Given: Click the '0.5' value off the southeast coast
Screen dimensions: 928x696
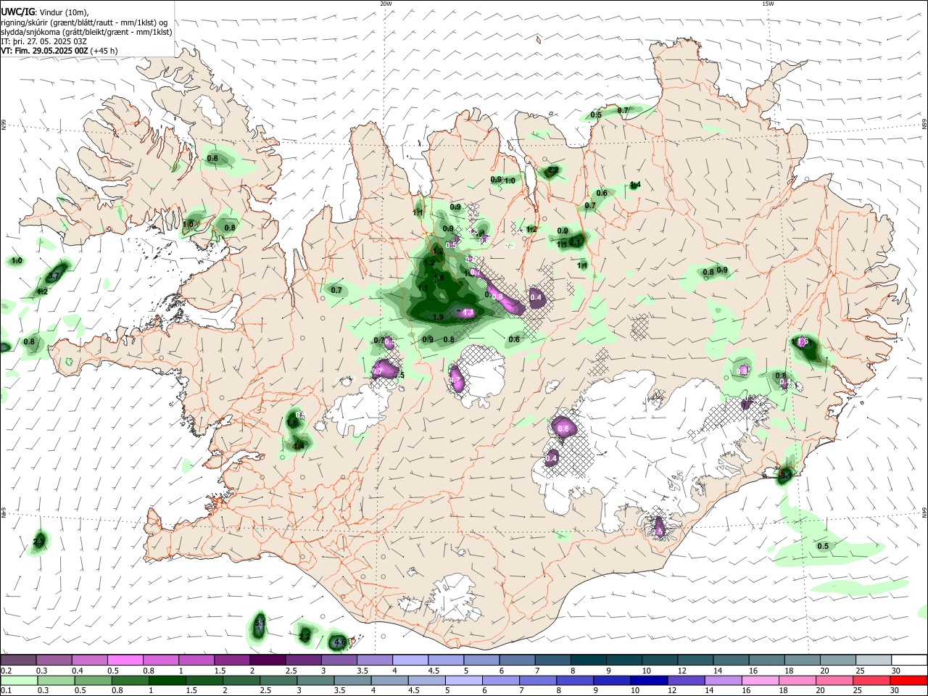Looking at the screenshot, I should click(x=823, y=546).
